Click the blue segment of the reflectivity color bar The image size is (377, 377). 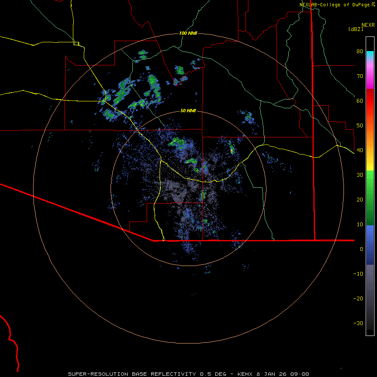(370, 245)
